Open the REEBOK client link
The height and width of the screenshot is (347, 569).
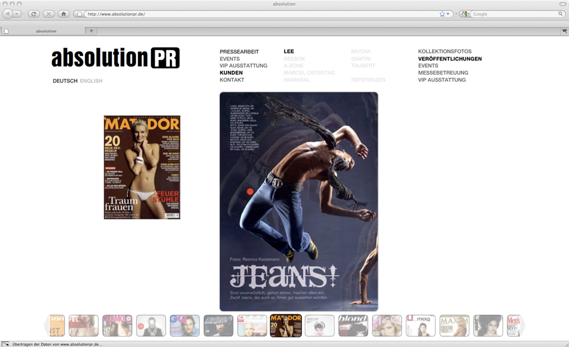point(294,59)
